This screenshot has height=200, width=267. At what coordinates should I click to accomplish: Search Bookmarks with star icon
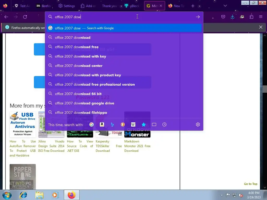[144, 124]
